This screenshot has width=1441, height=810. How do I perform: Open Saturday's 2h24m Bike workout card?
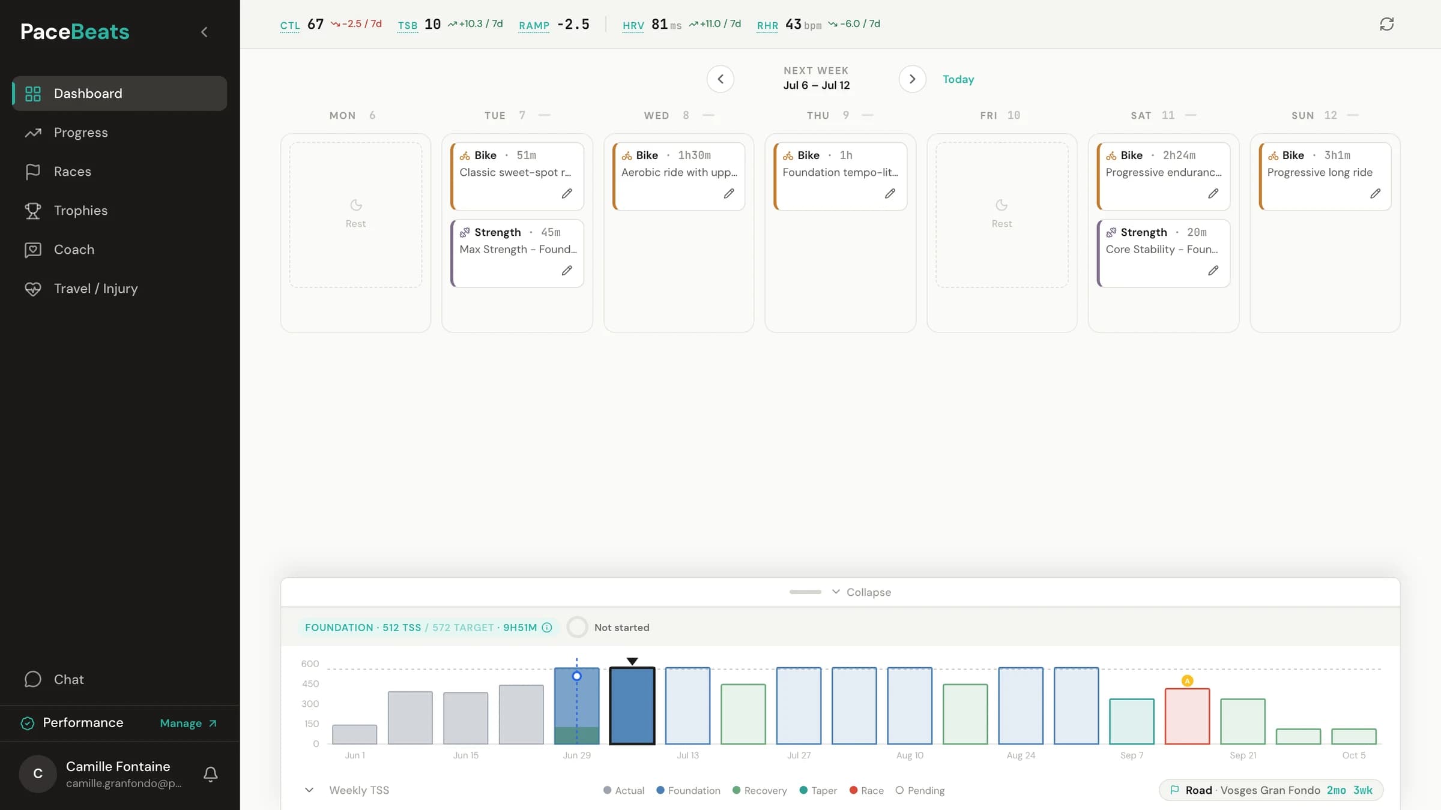[x=1163, y=176]
